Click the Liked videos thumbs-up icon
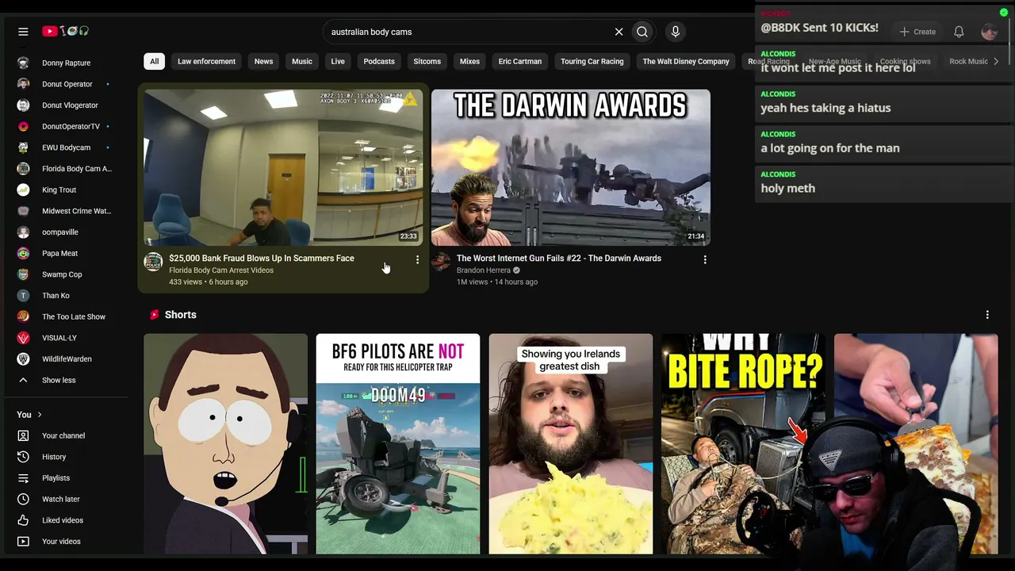 pyautogui.click(x=23, y=520)
